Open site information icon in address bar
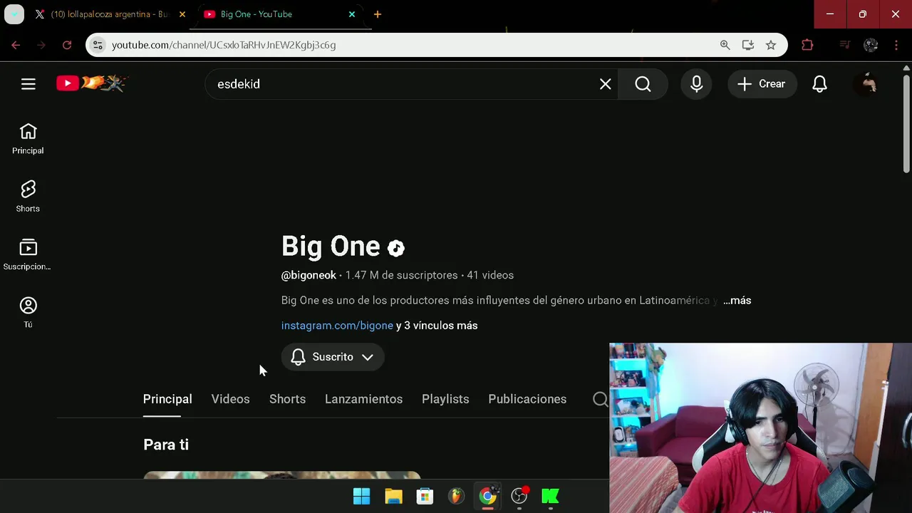The image size is (912, 513). [98, 45]
